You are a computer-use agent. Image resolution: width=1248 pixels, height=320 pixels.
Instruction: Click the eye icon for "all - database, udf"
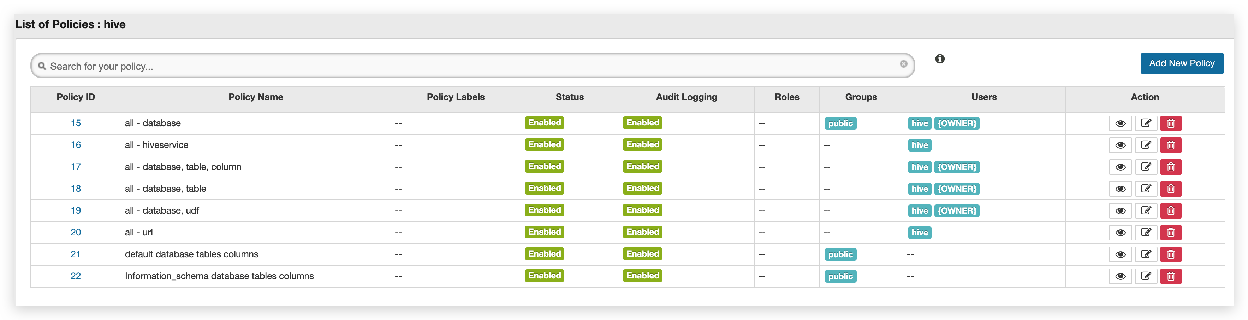[x=1121, y=211]
